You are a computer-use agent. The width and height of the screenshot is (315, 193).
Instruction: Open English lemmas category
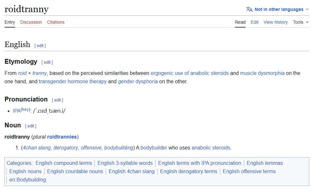click(x=265, y=163)
